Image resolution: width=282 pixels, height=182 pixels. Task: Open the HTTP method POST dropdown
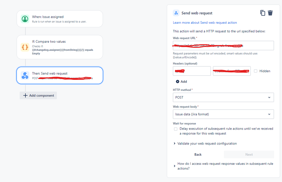tap(223, 97)
